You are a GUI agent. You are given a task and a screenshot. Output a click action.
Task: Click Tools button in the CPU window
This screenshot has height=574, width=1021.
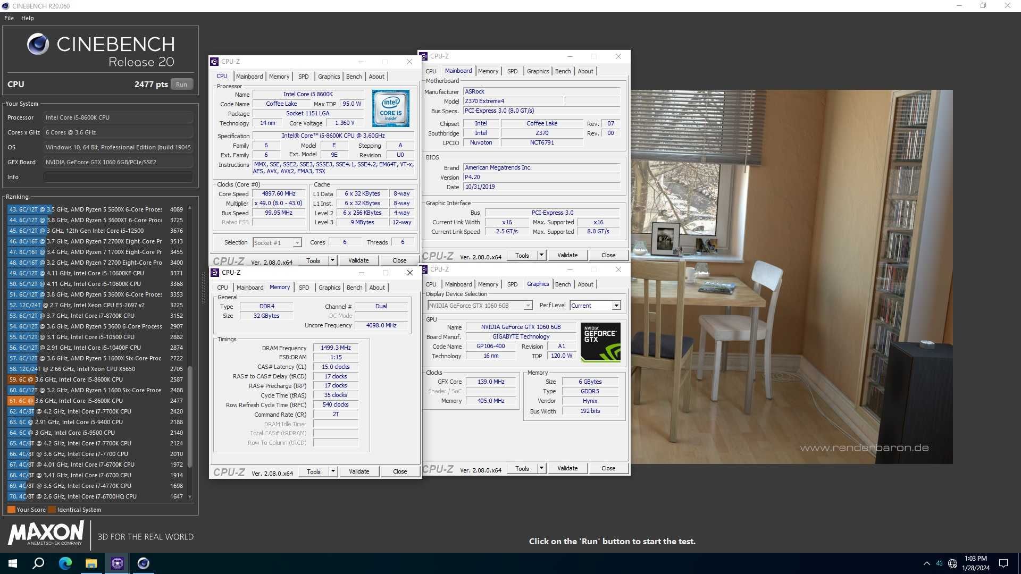[x=313, y=260]
